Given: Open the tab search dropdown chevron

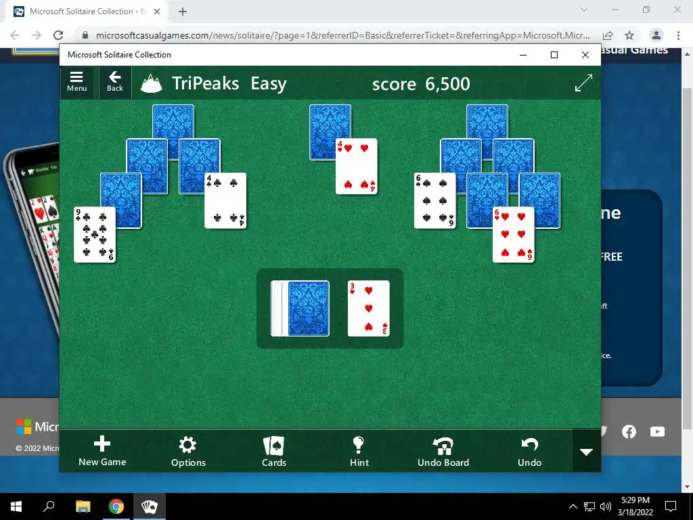Looking at the screenshot, I should [584, 9].
